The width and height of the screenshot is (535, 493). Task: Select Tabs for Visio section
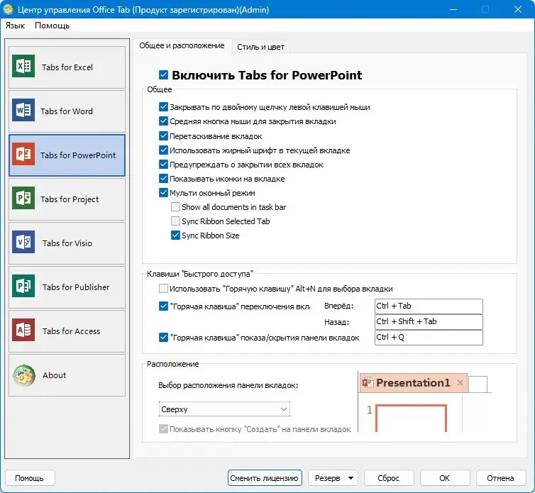point(67,243)
